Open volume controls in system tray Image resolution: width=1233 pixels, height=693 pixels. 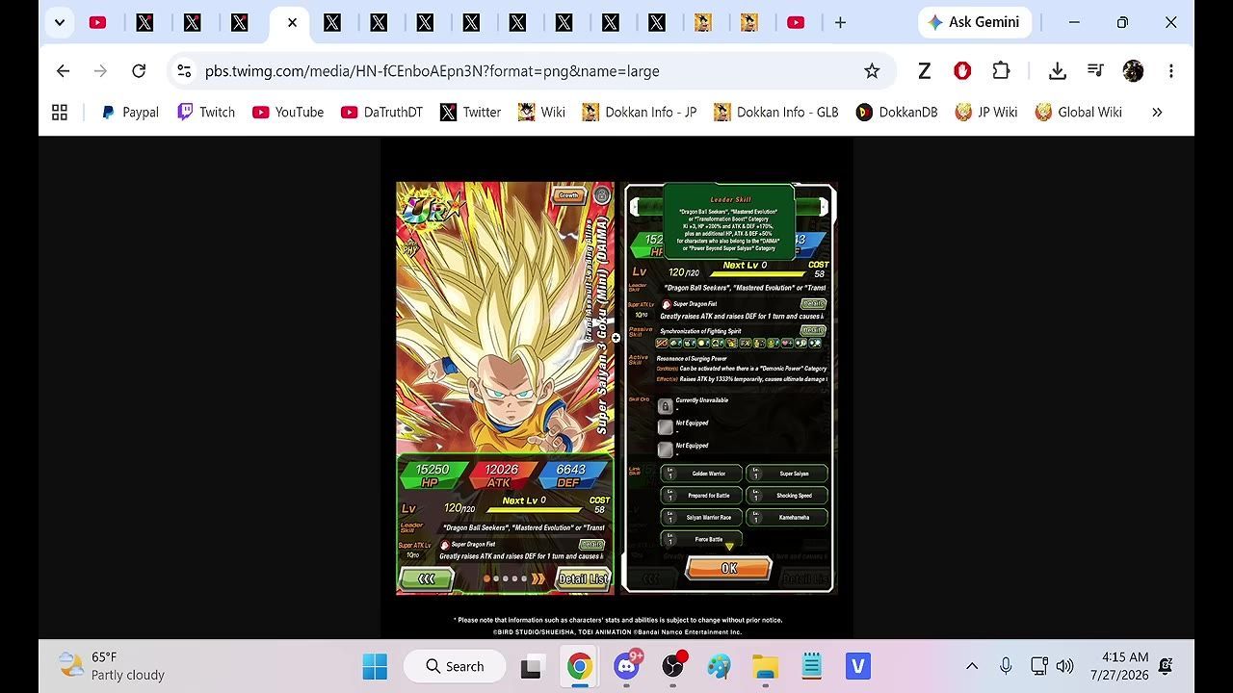tap(1064, 666)
